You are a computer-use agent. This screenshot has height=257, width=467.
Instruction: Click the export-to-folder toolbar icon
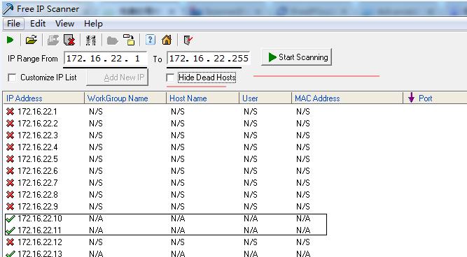(130, 40)
